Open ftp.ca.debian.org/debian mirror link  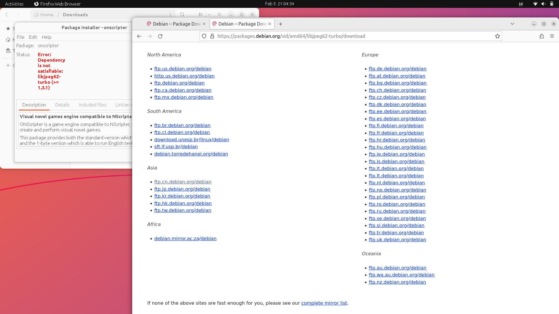pyautogui.click(x=183, y=90)
